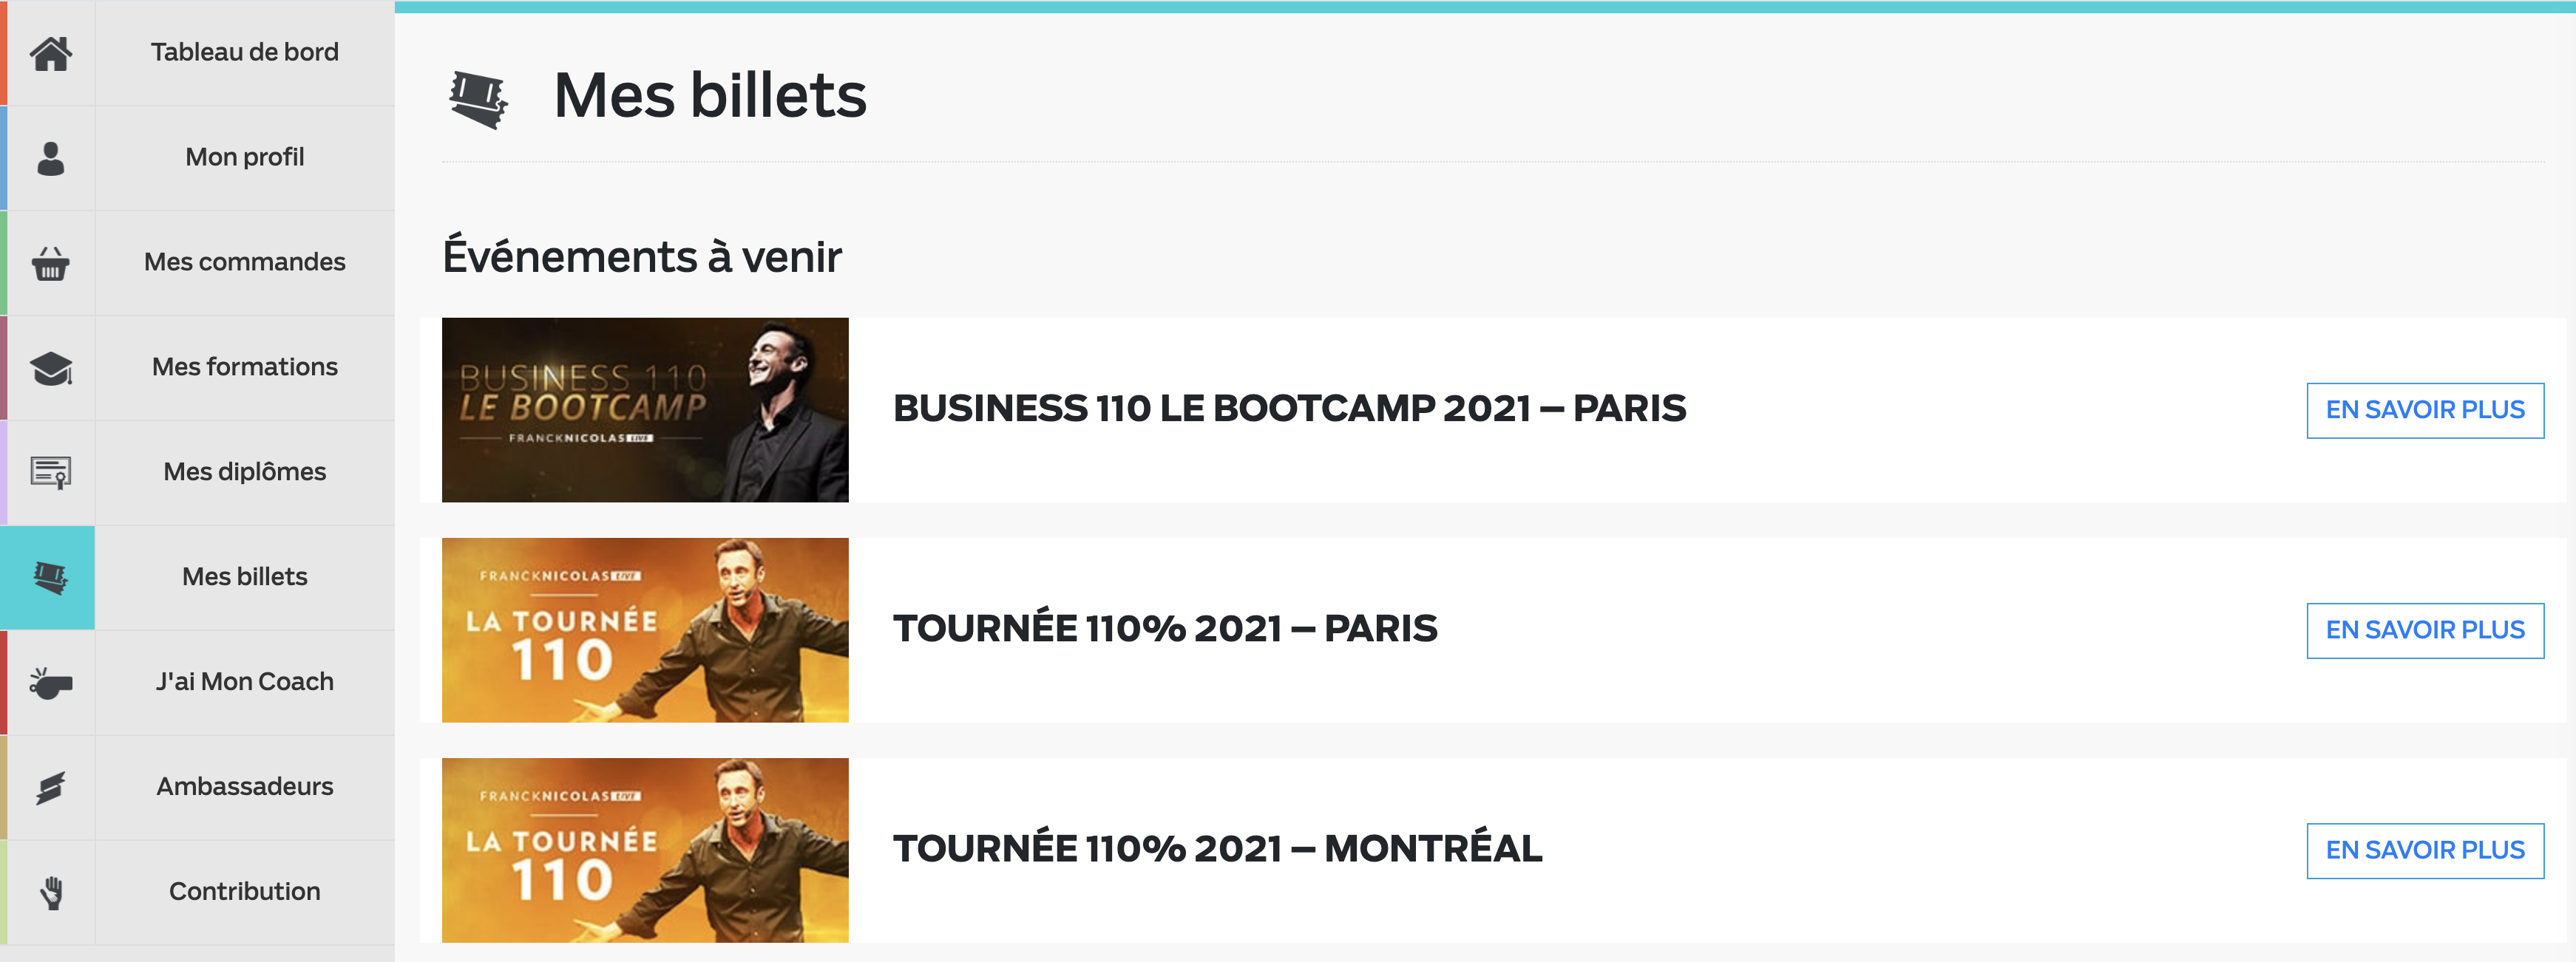Select the raised hand Contribution icon
Screen dimensions: 2576x962
pyautogui.click(x=51, y=892)
